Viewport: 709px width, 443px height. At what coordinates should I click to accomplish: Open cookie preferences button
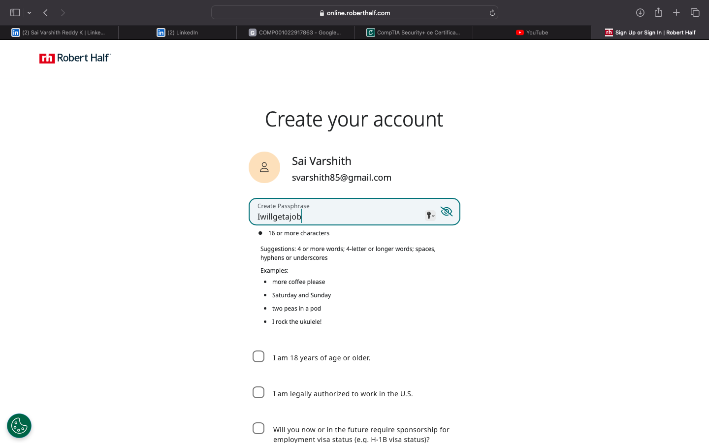coord(19,426)
